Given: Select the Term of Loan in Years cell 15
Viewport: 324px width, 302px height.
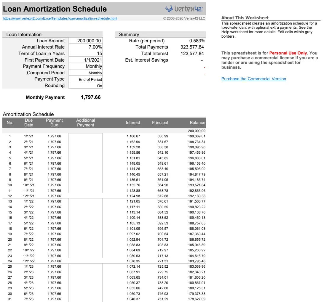Looking at the screenshot, I should (x=86, y=54).
